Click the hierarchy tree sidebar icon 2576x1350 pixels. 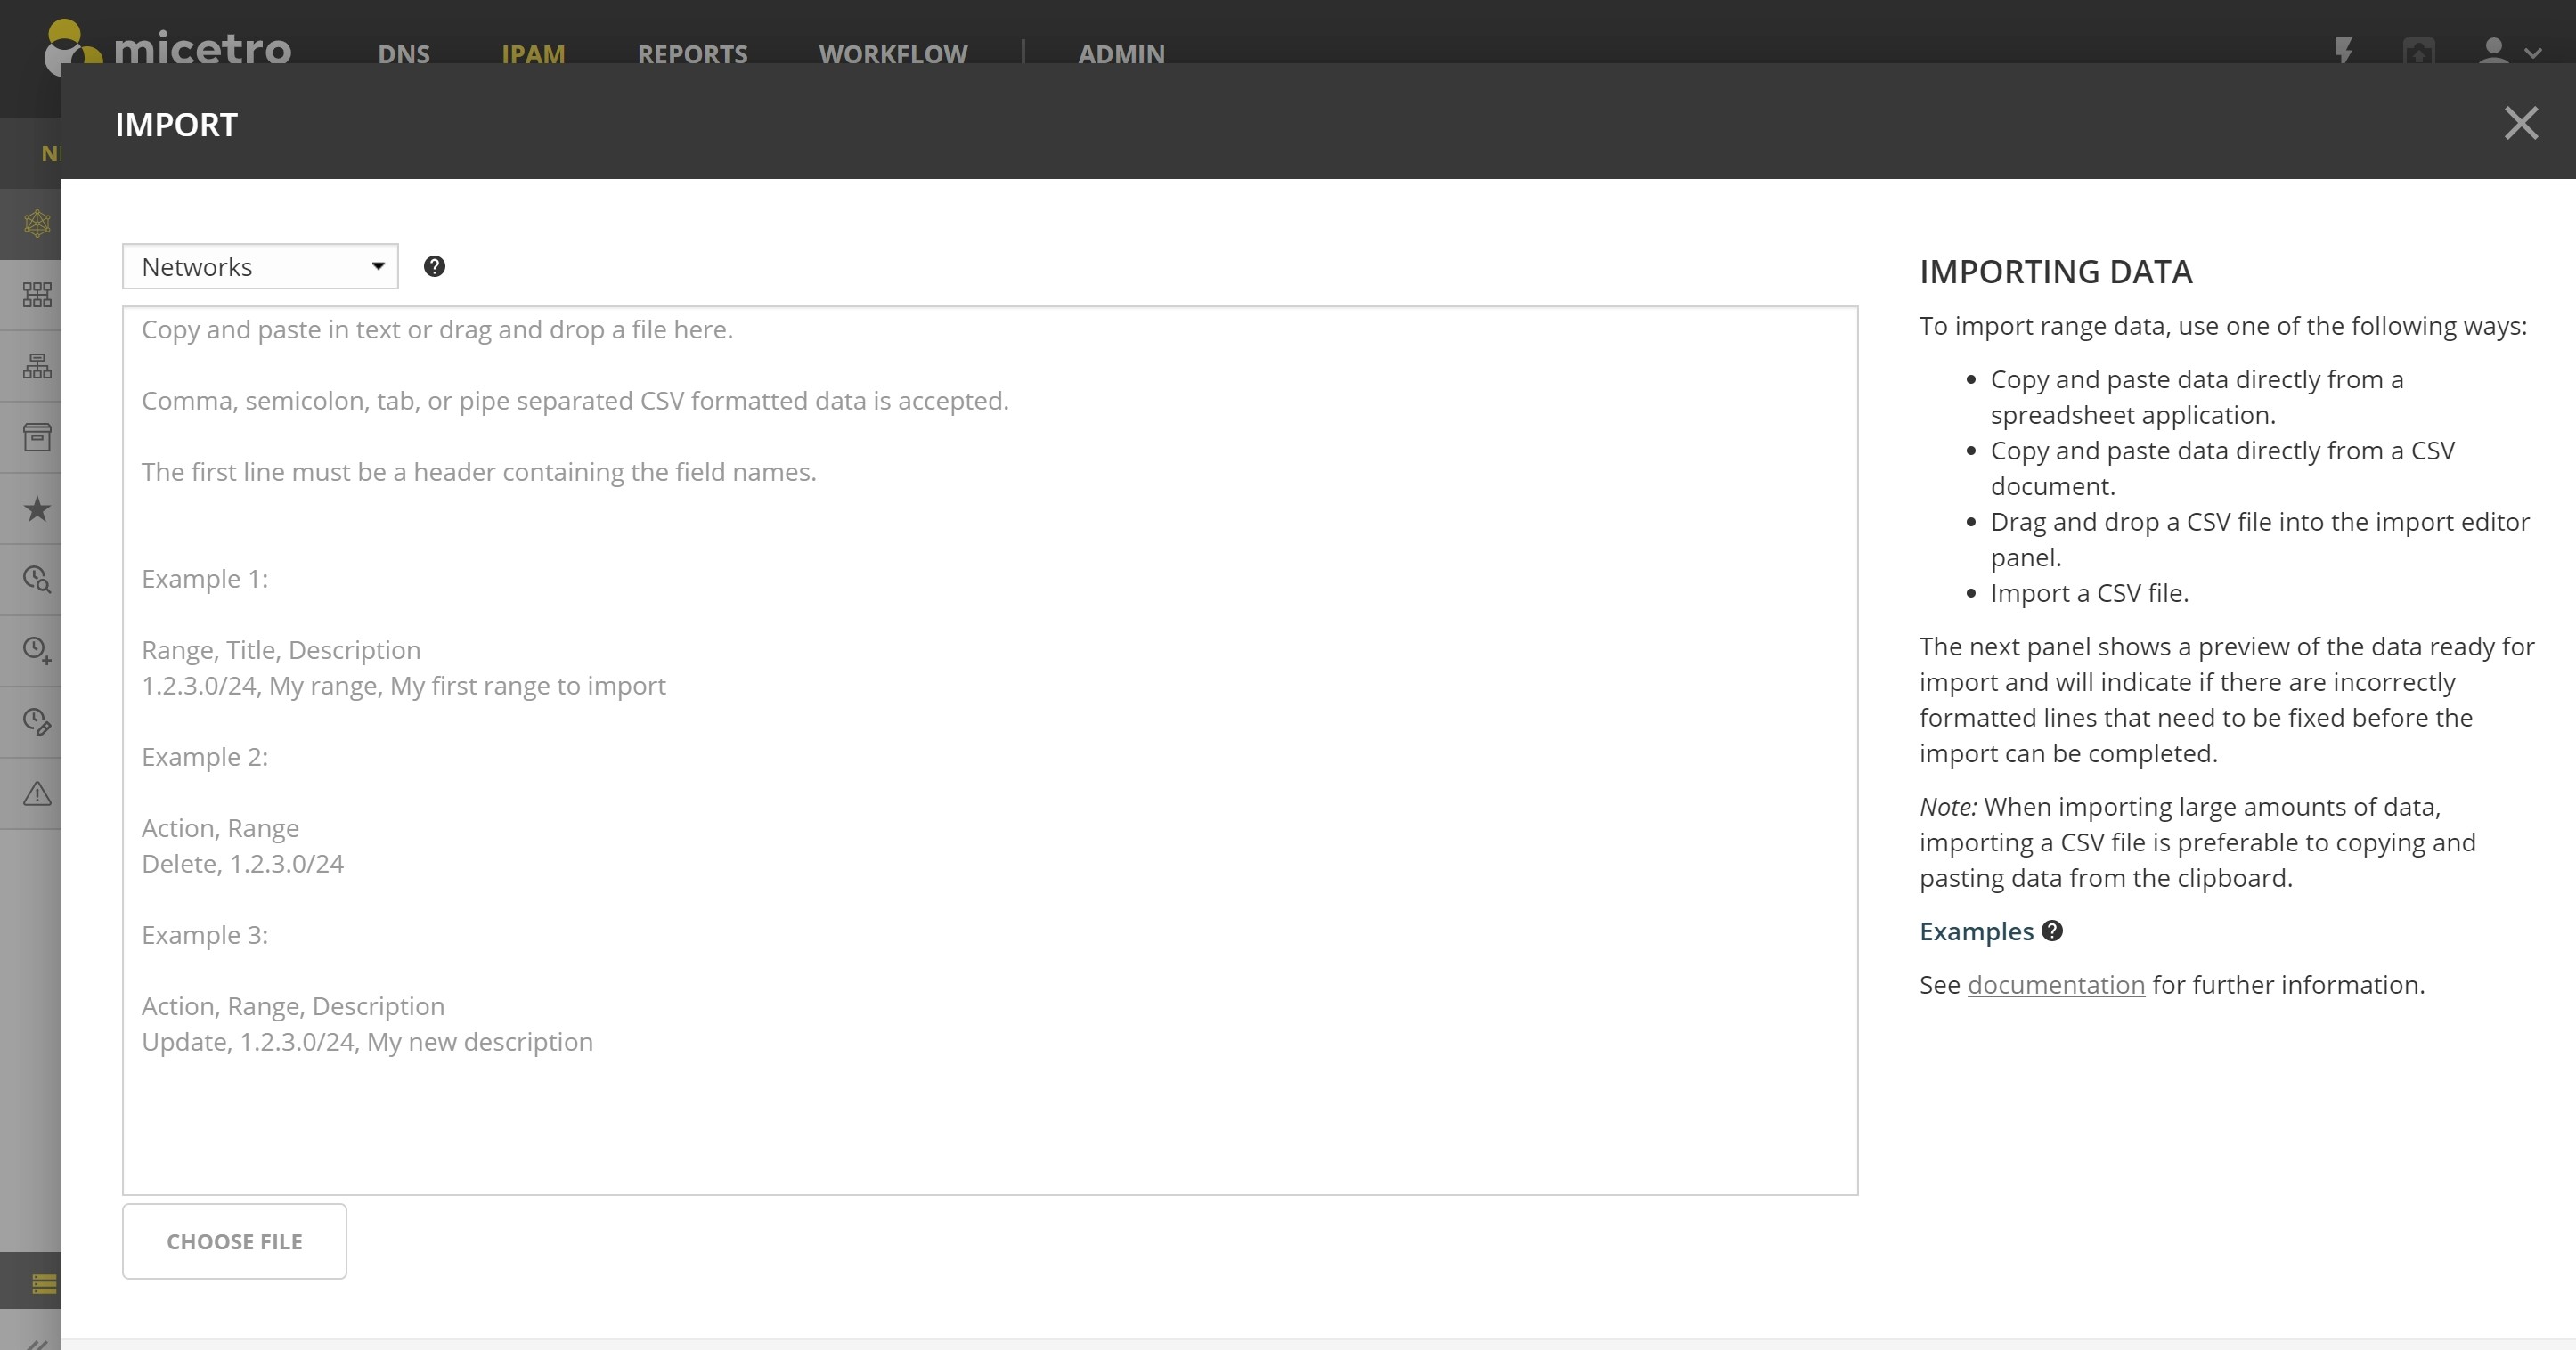pos(36,366)
